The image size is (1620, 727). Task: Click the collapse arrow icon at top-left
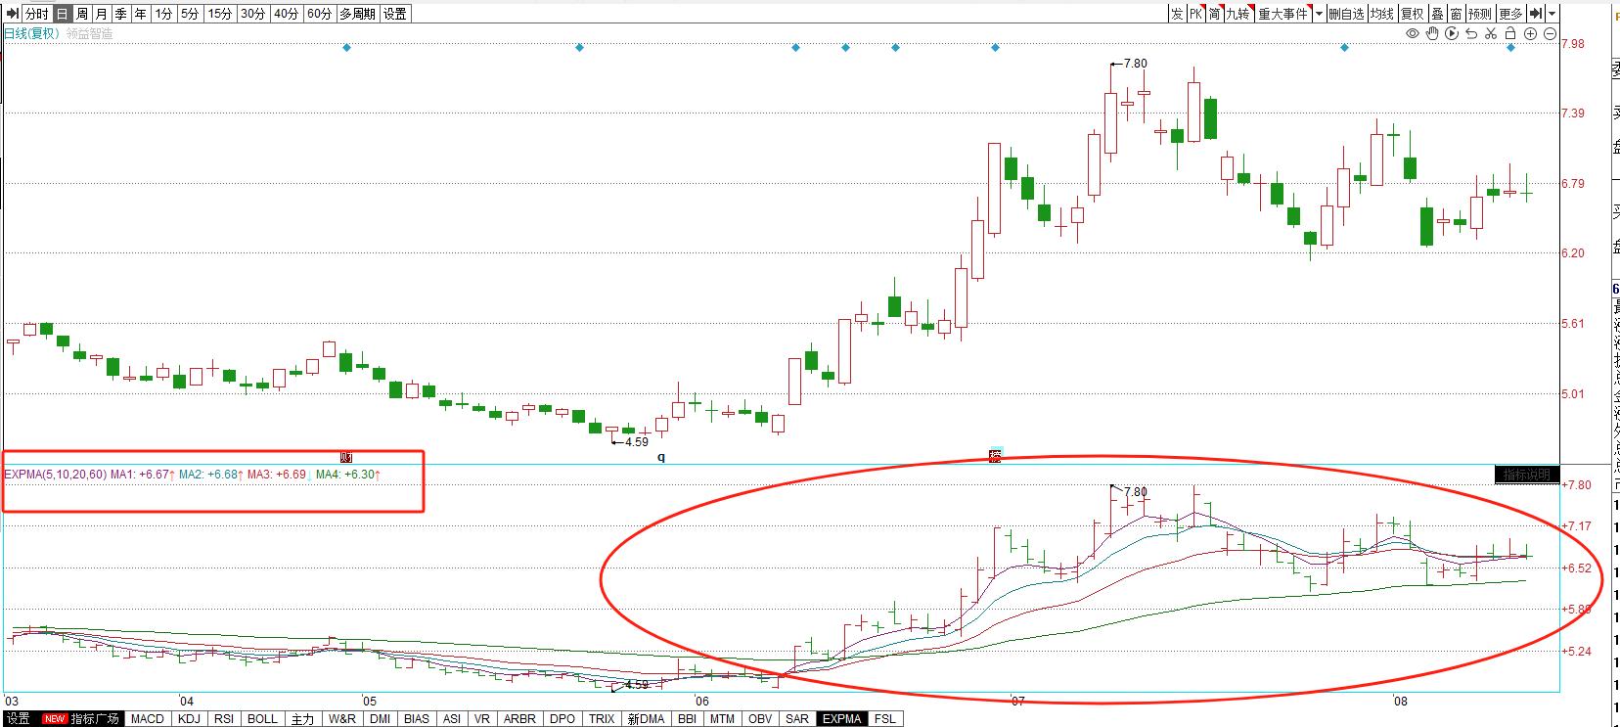tap(12, 14)
